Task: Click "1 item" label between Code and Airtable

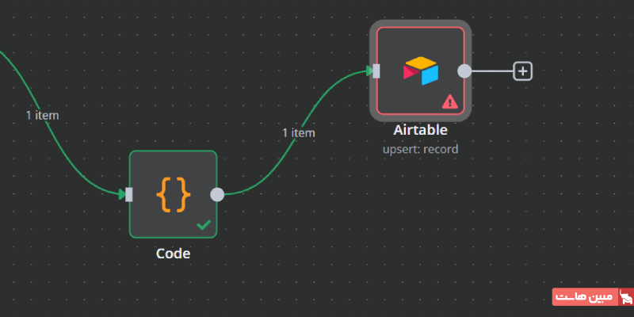Action: tap(298, 133)
